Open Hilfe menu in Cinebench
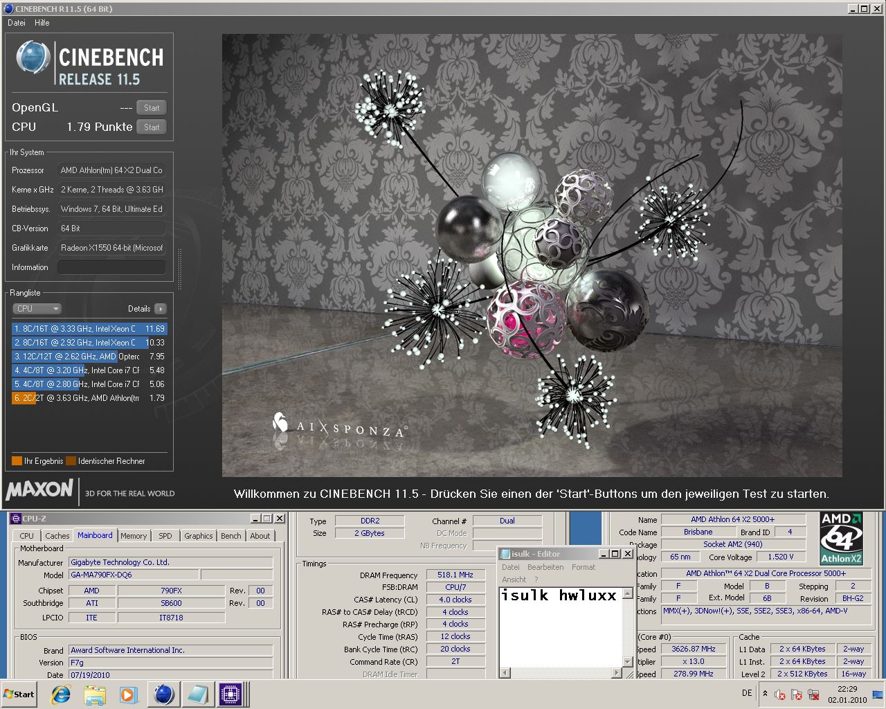The height and width of the screenshot is (709, 886). click(x=42, y=23)
